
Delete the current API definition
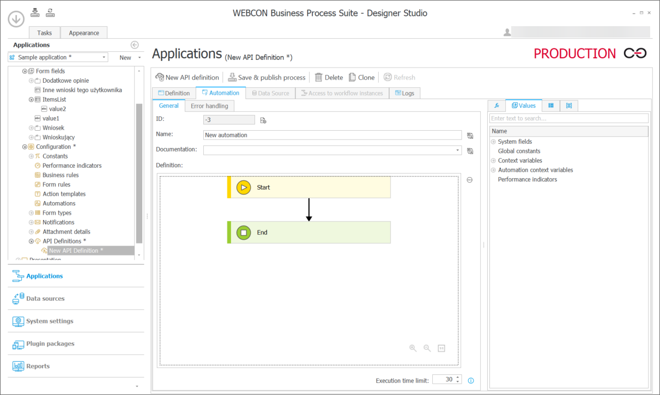pos(329,77)
